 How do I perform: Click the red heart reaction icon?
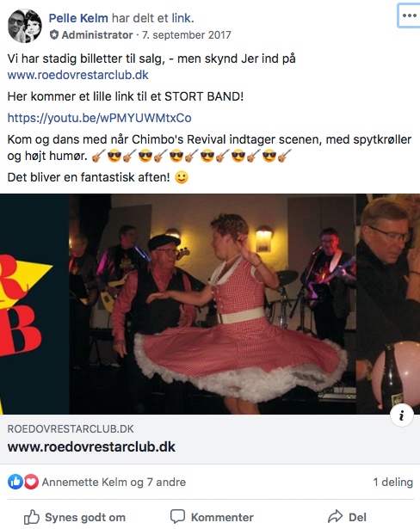[x=31, y=482]
